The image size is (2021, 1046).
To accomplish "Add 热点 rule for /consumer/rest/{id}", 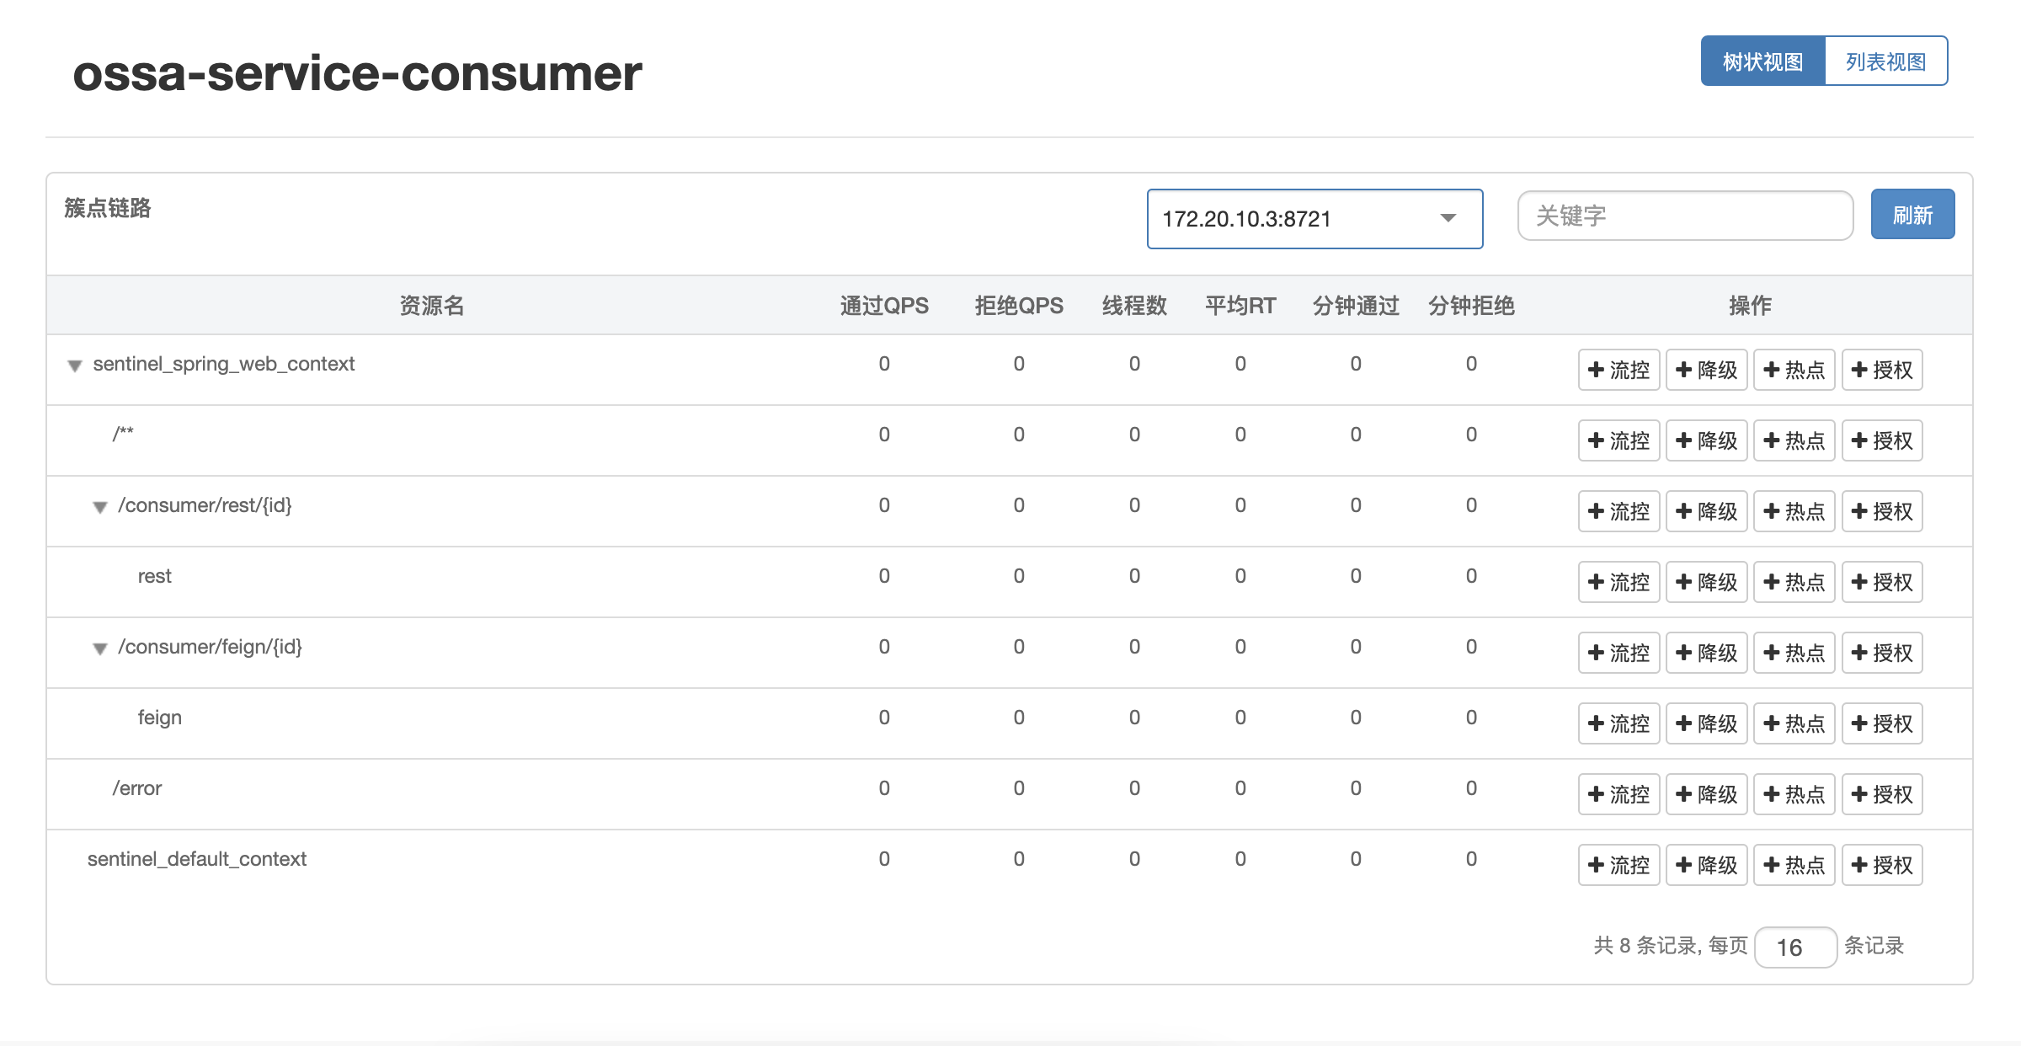I will [1794, 511].
